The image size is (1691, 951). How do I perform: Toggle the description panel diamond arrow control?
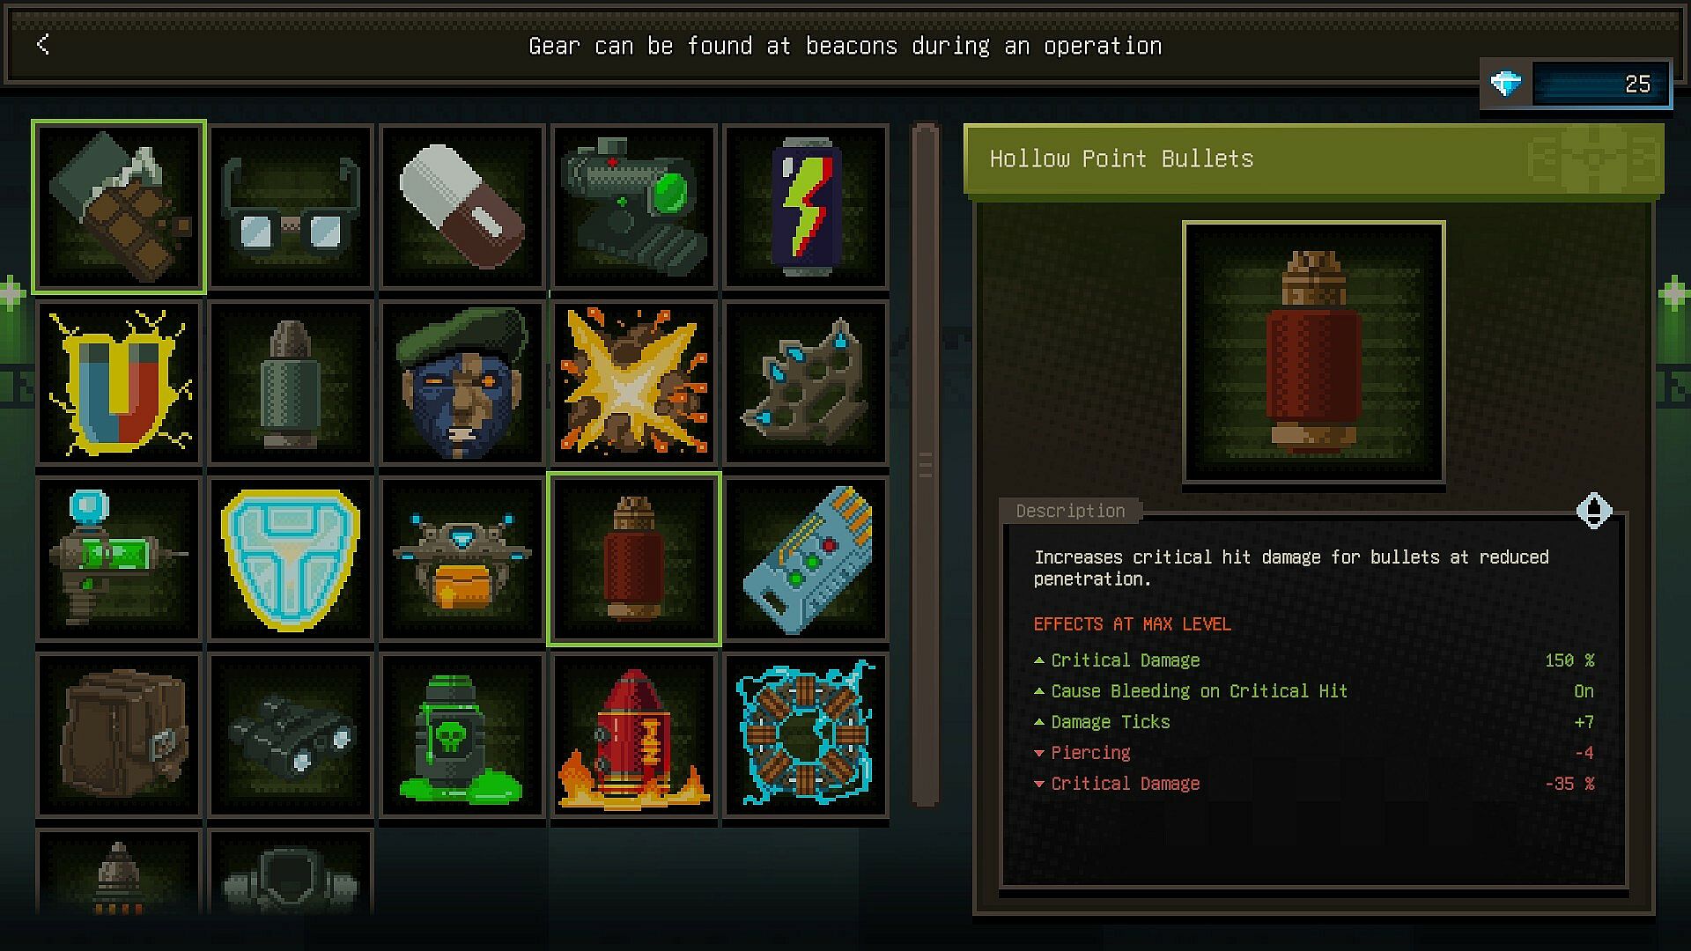[x=1593, y=511]
